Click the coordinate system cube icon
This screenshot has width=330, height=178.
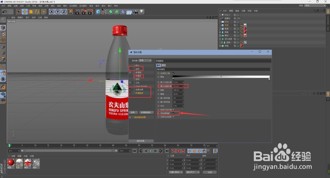(70, 12)
